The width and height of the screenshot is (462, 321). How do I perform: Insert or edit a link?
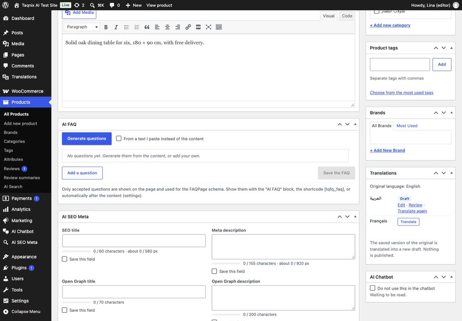[x=188, y=27]
